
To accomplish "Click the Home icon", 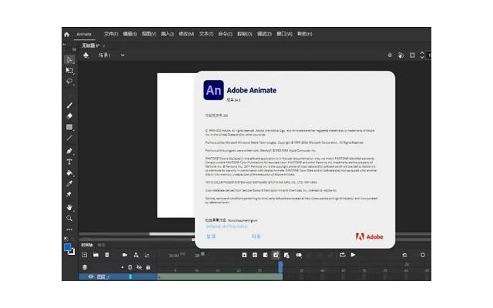I will (67, 34).
